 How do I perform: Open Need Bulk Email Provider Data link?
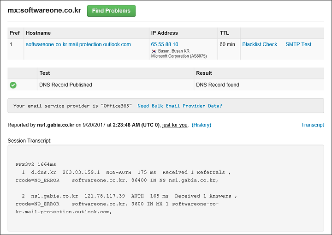pyautogui.click(x=180, y=106)
